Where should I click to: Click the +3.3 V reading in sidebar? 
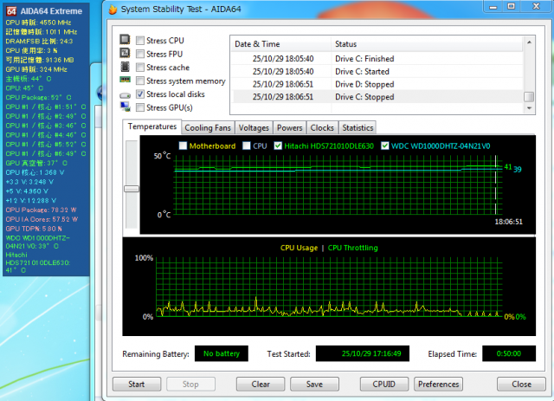coord(29,182)
